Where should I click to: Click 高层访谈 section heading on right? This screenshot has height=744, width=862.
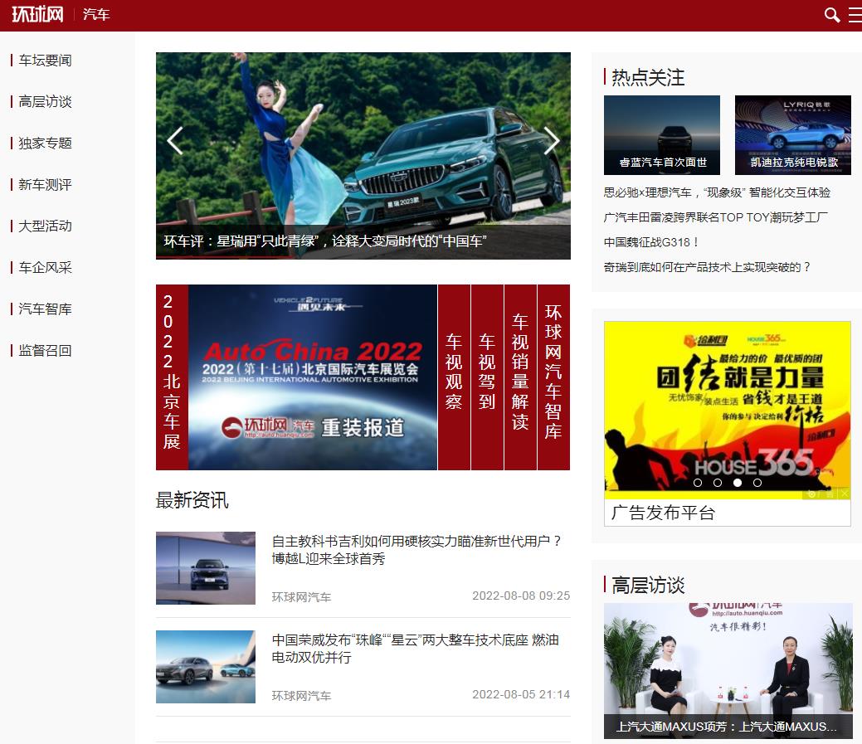click(x=648, y=585)
